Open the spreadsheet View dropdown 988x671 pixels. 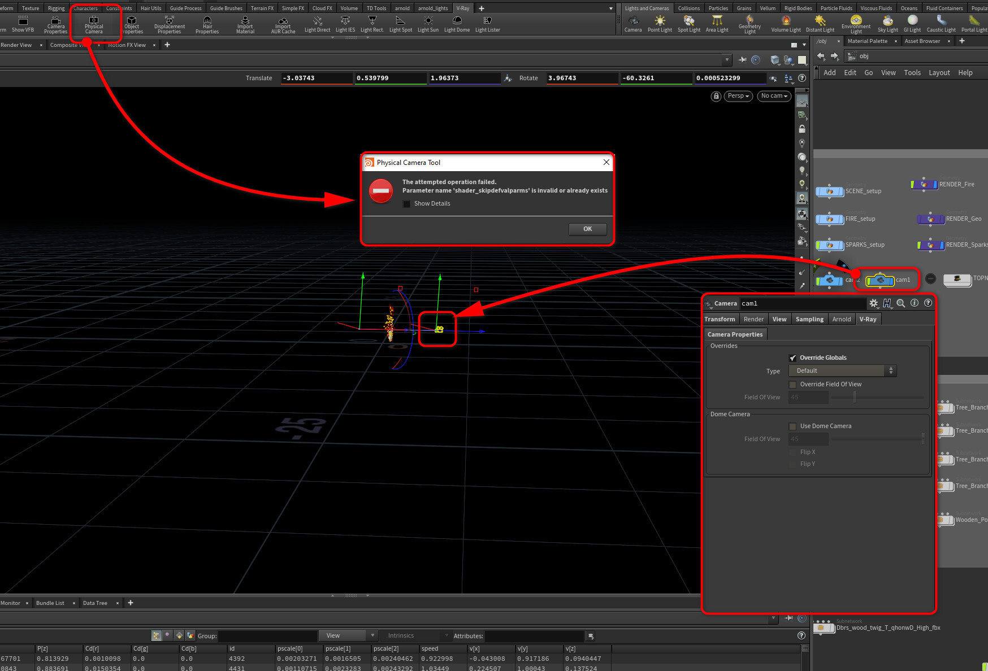tap(348, 636)
